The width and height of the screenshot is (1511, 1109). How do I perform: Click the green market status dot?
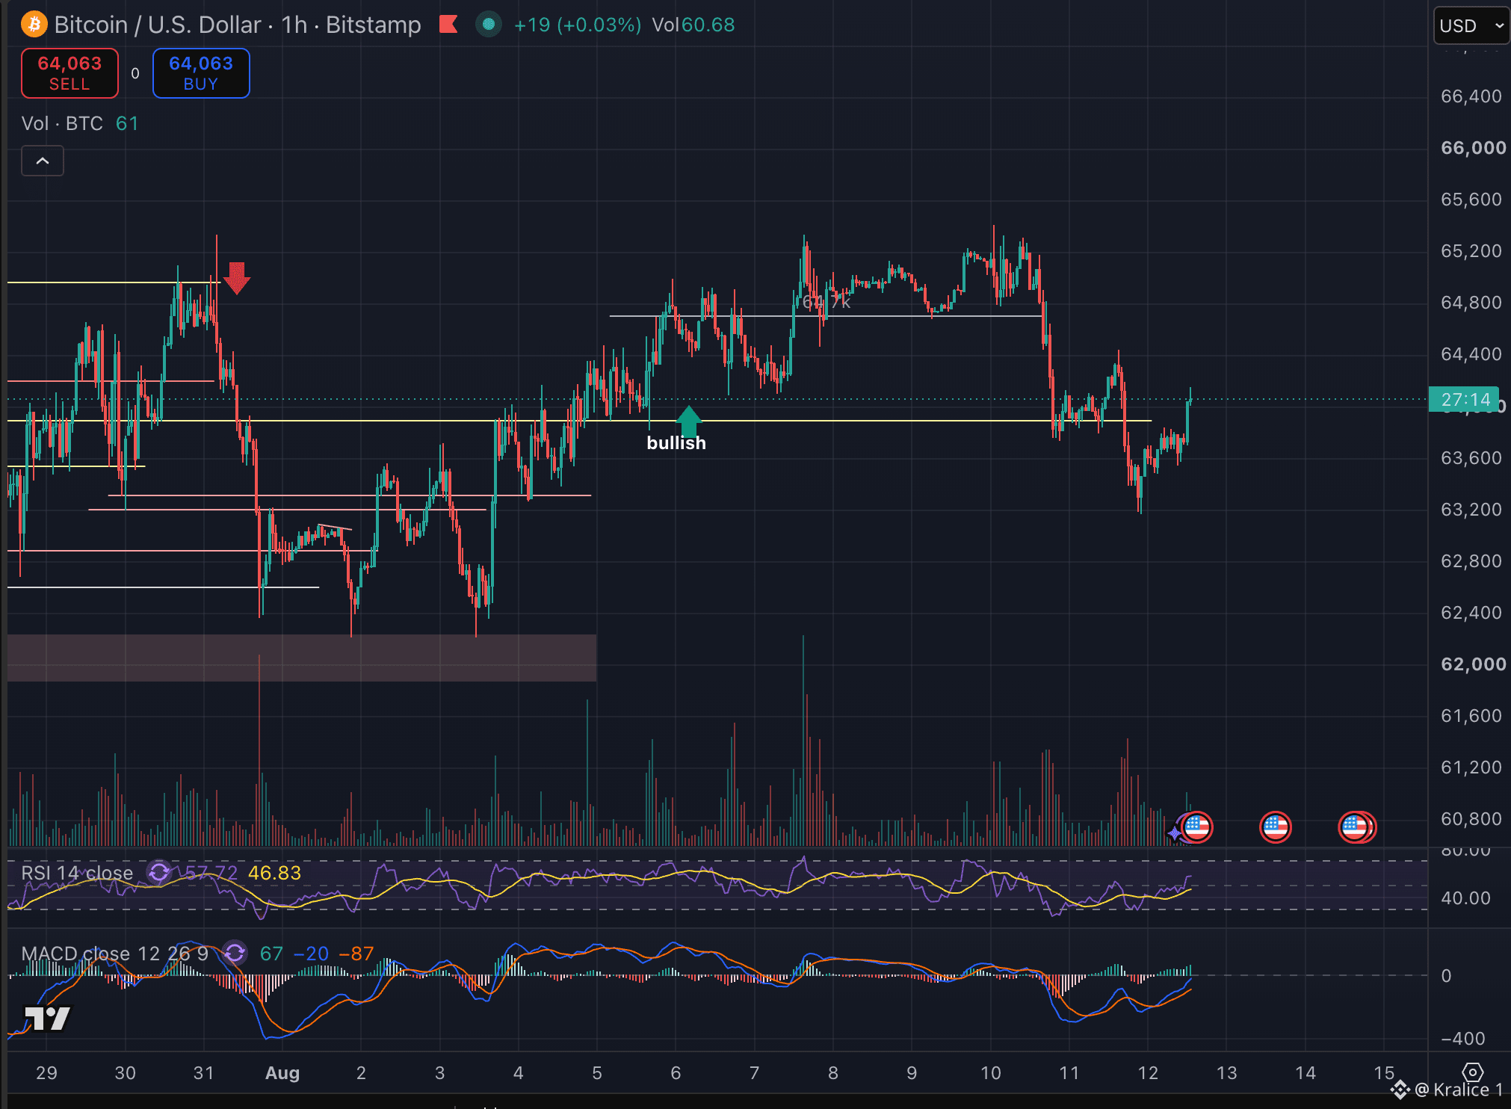pos(489,25)
